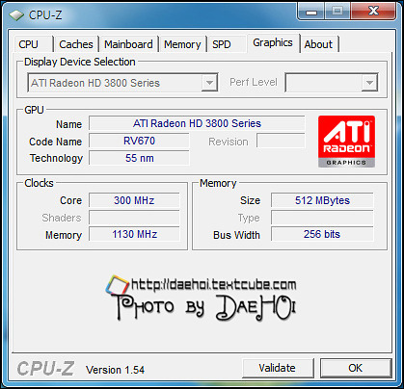Screen dimensions: 404x389
Task: Click the colorful textcube watermark logo
Action: tap(117, 285)
